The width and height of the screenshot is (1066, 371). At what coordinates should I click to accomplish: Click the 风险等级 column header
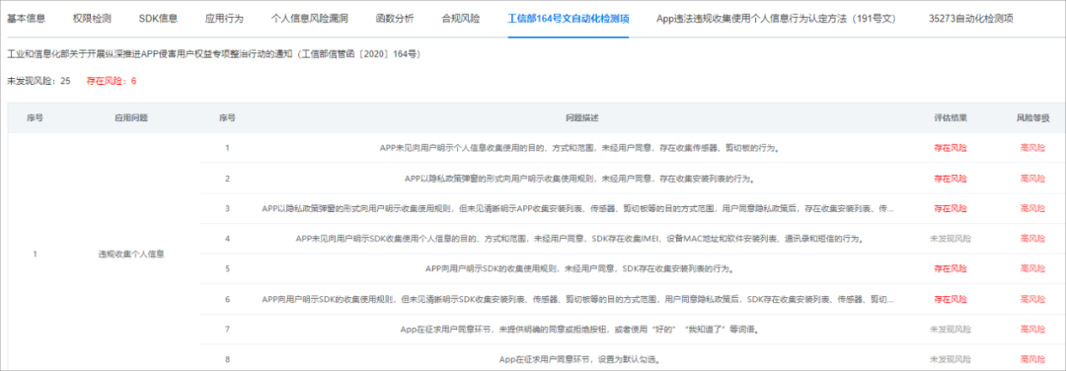point(1032,117)
